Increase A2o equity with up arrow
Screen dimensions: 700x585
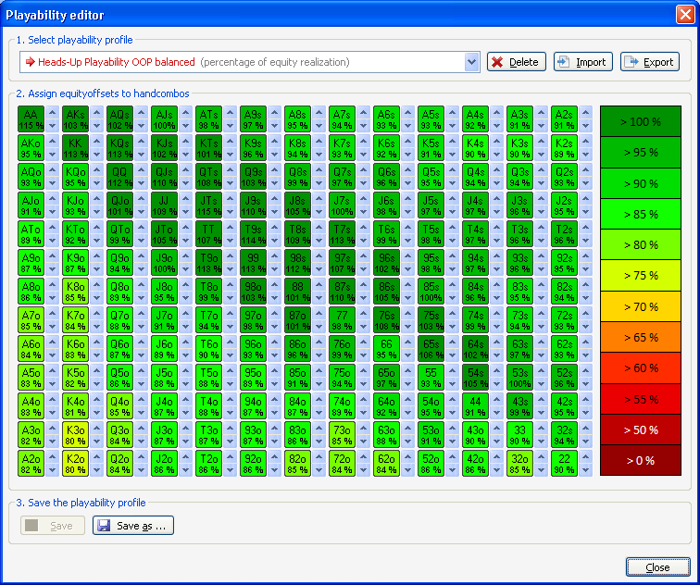[x=53, y=457]
